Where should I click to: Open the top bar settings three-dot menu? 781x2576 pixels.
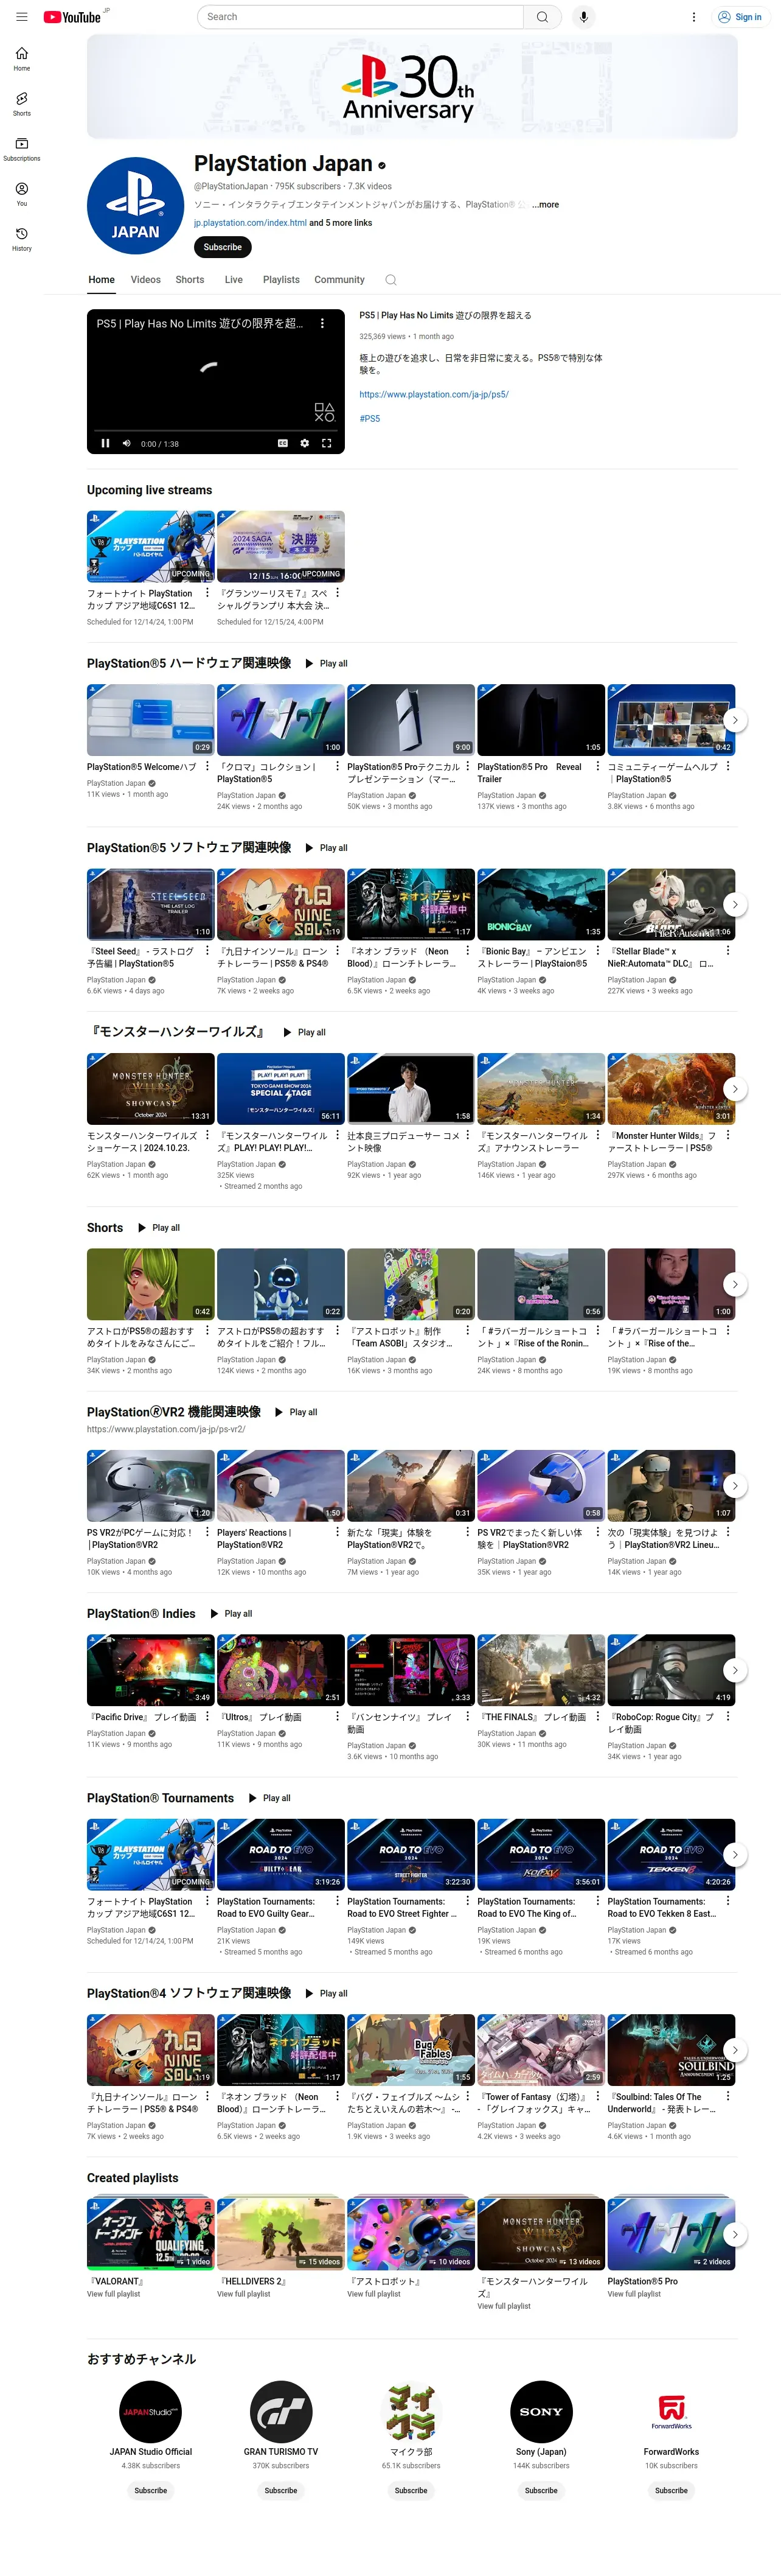tap(694, 17)
